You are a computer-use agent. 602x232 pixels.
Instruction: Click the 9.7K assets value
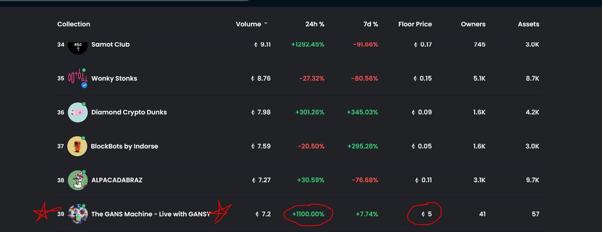click(532, 180)
